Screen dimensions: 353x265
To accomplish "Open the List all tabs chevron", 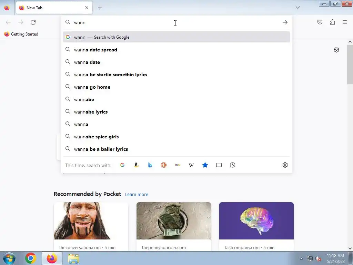I will tap(297, 8).
